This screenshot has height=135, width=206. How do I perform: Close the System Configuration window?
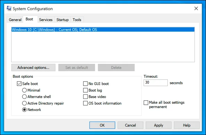coord(196,9)
